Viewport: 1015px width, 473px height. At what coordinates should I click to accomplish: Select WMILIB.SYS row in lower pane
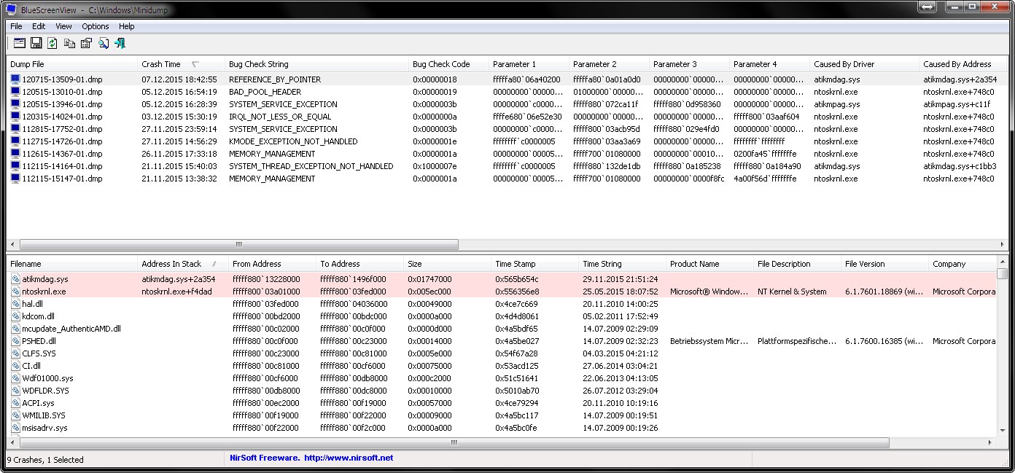[x=502, y=415]
